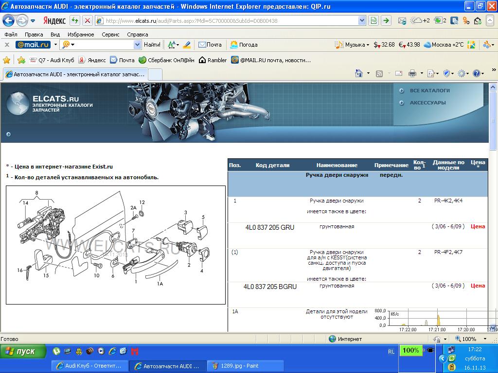Click the highlighter pencil icon
The width and height of the screenshot is (498, 373).
click(x=187, y=45)
